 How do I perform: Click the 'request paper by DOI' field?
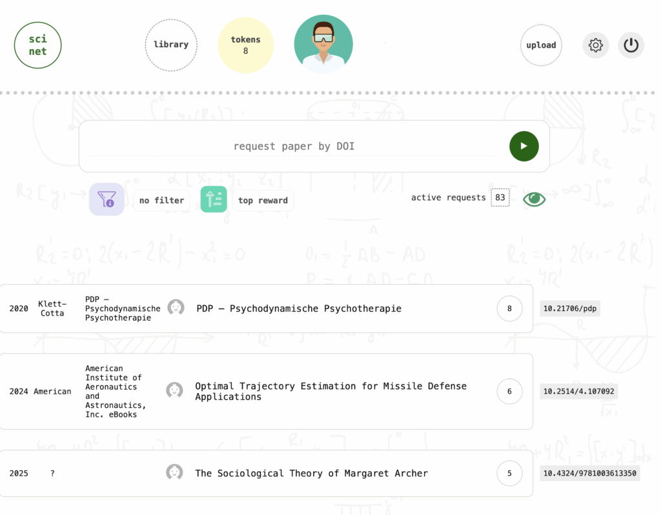[x=294, y=146]
